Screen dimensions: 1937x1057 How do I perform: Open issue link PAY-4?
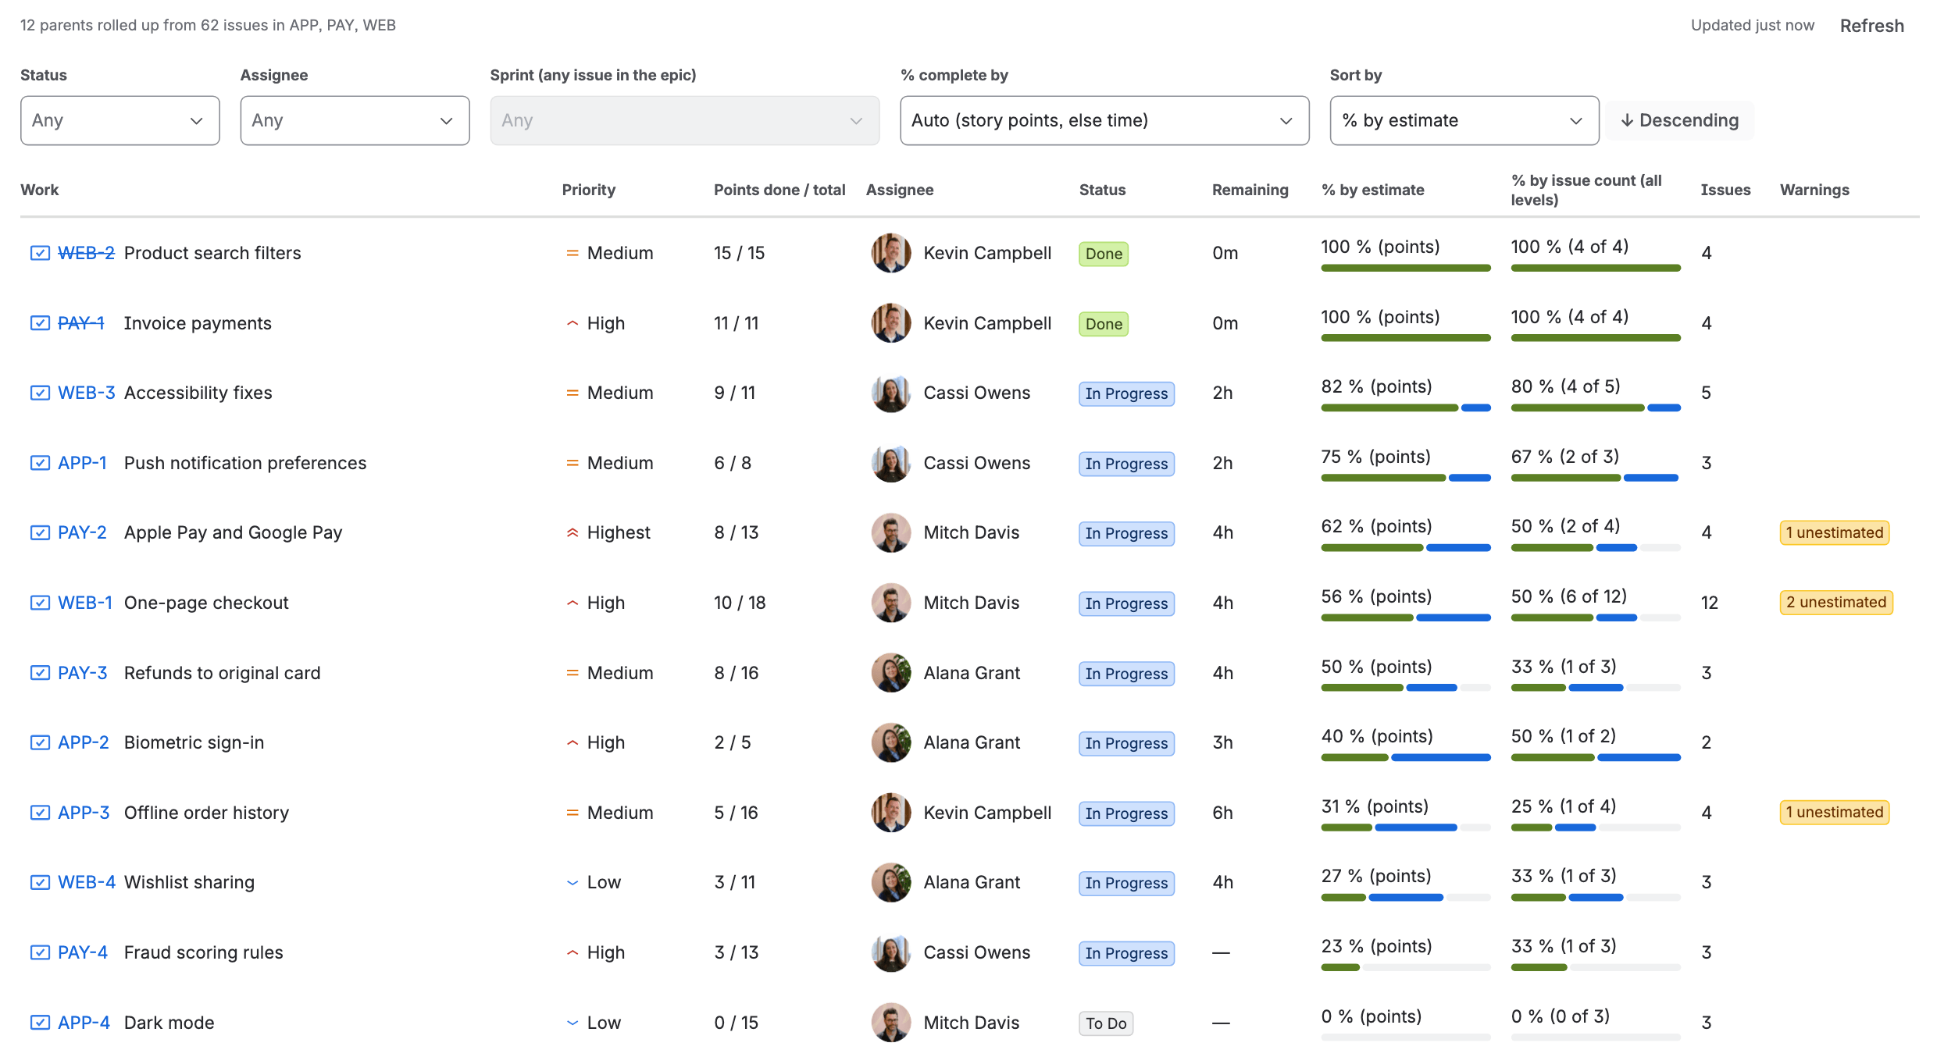(83, 952)
